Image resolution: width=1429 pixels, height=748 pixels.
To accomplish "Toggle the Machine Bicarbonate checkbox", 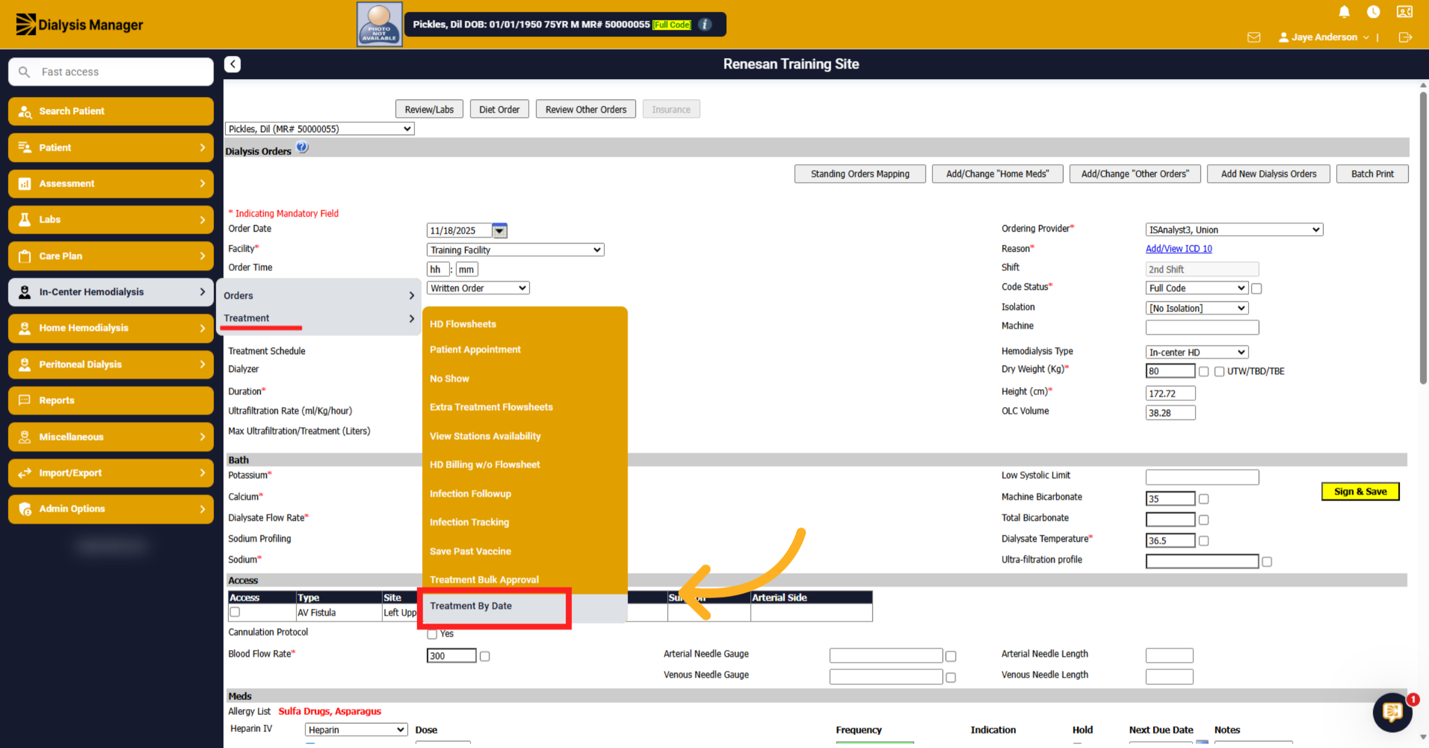I will coord(1203,499).
